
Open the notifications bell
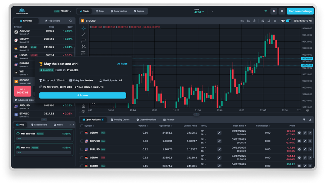(274, 11)
